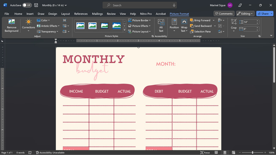This screenshot has width=276, height=155.
Task: Open the Editing mode dropdown
Action: [245, 13]
